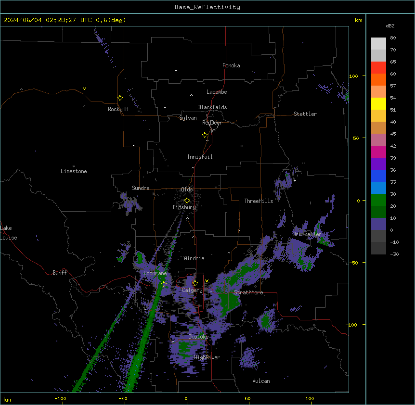Click the yellow station marker below Cochrane

point(164,284)
